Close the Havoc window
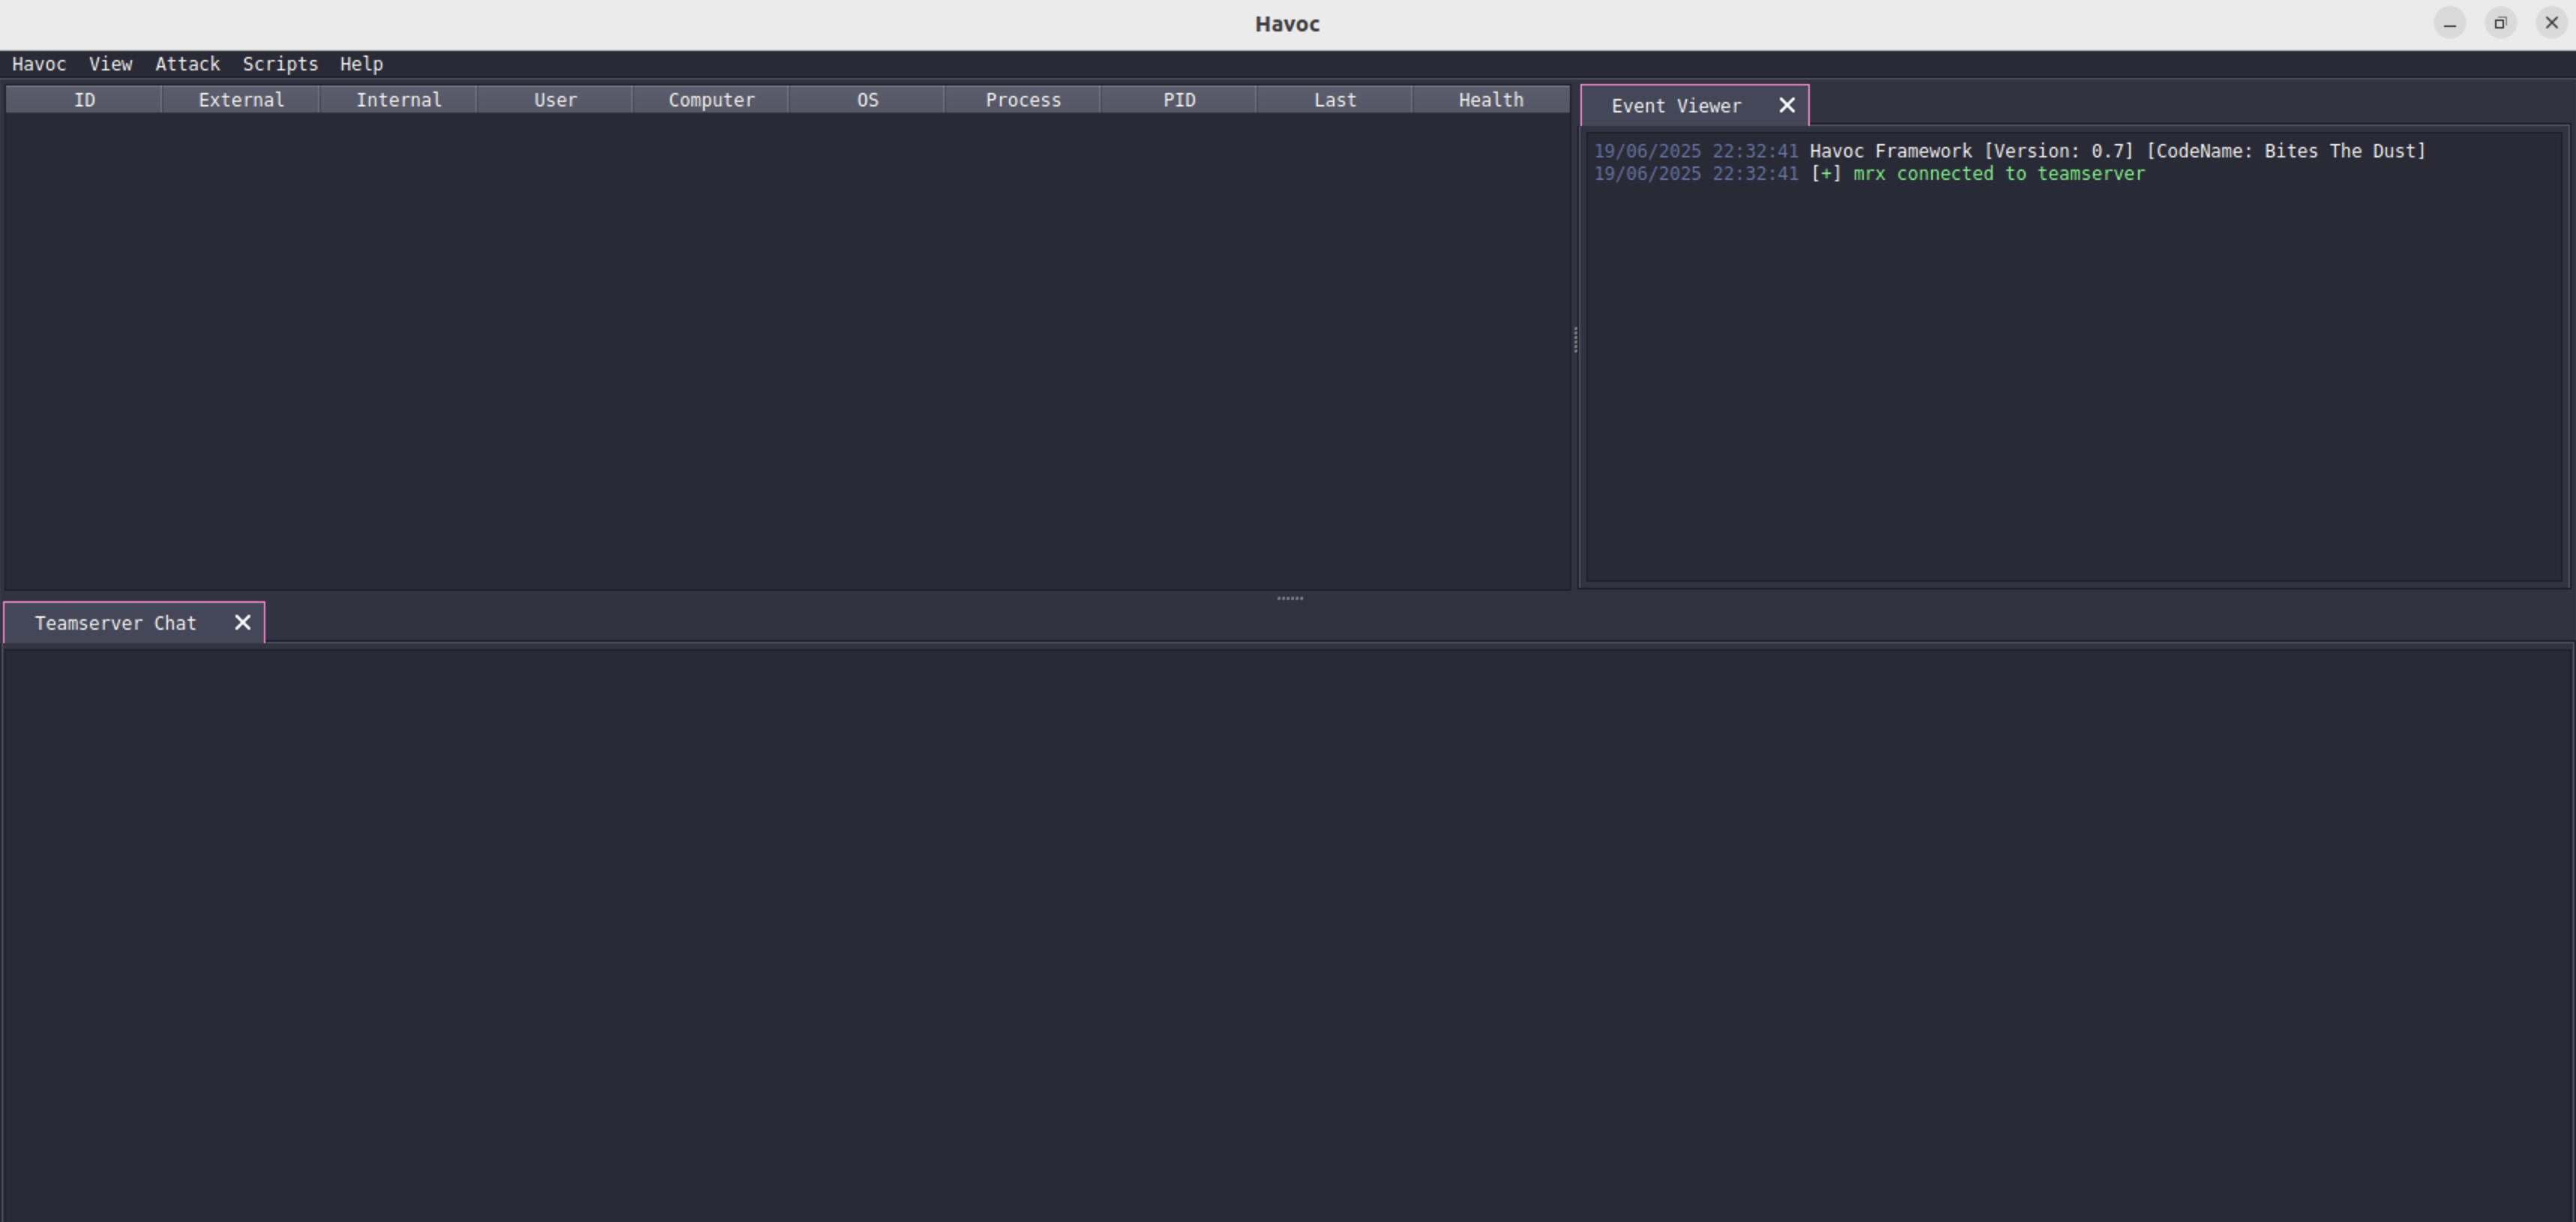Viewport: 2576px width, 1222px height. click(2551, 23)
